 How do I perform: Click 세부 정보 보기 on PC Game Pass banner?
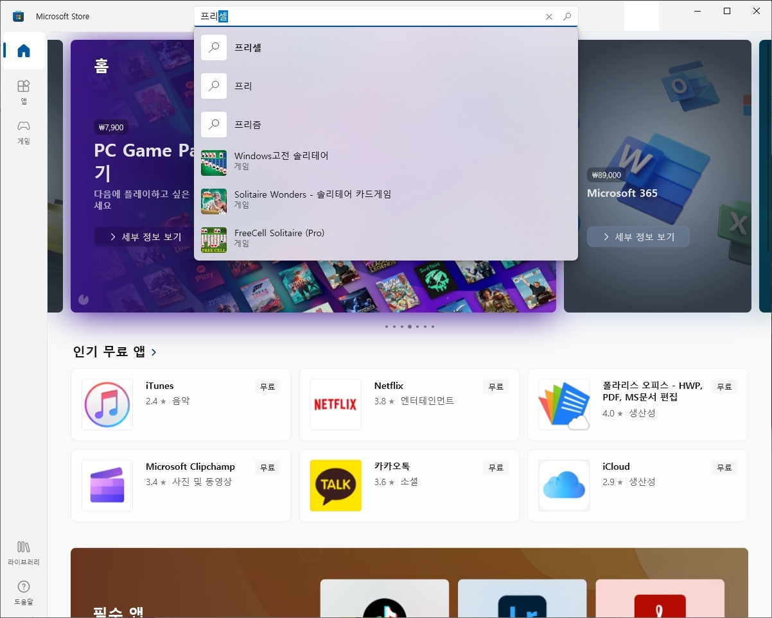(144, 237)
